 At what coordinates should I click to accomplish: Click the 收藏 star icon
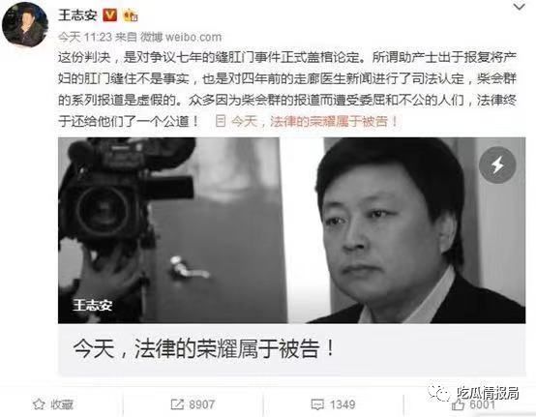click(39, 404)
